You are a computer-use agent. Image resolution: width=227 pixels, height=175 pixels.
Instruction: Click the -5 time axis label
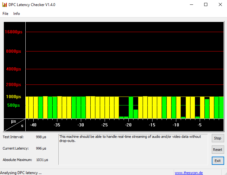200,125
